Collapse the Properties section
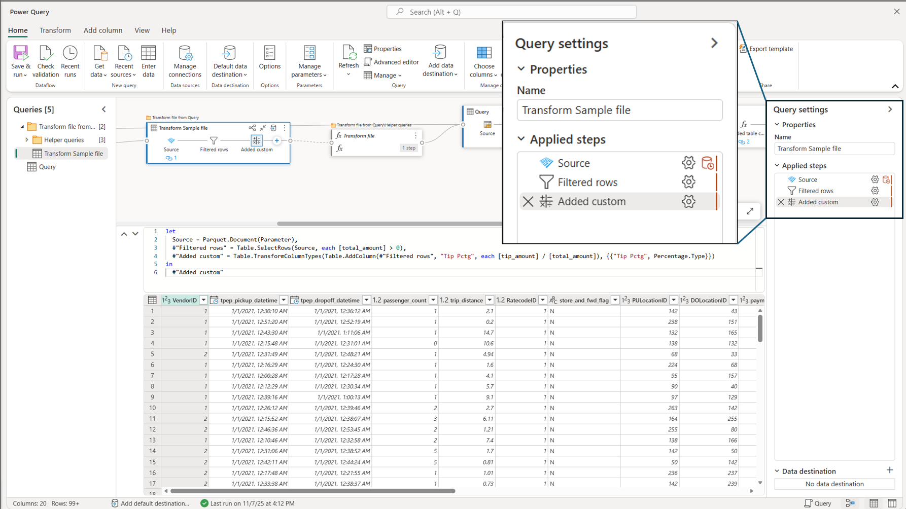The width and height of the screenshot is (906, 509). (x=777, y=125)
